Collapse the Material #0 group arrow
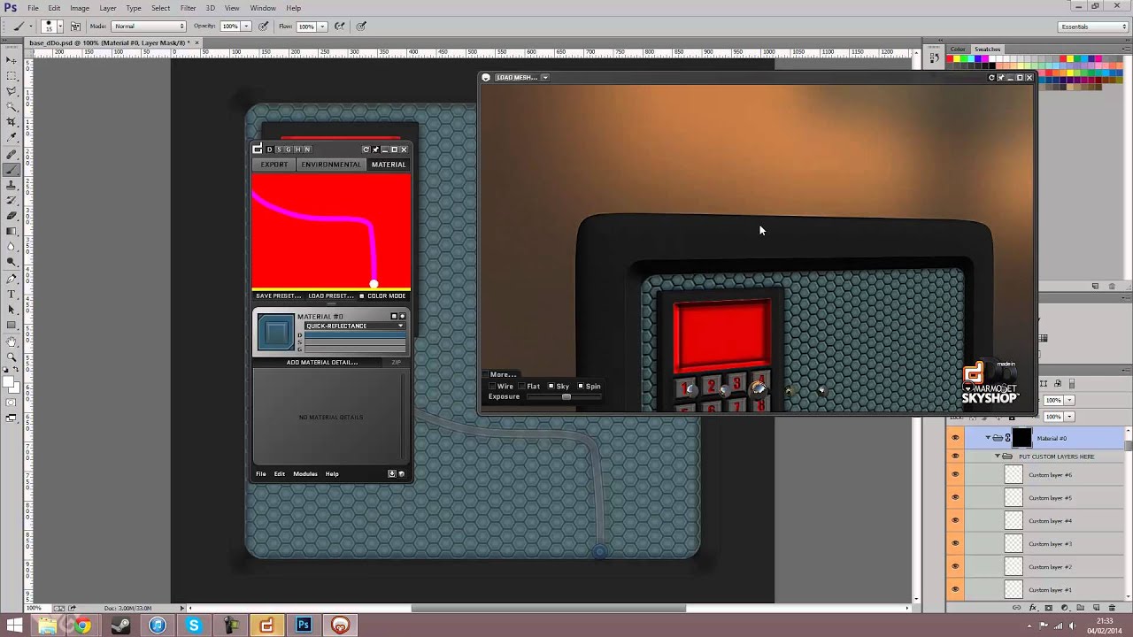The image size is (1133, 637). (x=988, y=438)
